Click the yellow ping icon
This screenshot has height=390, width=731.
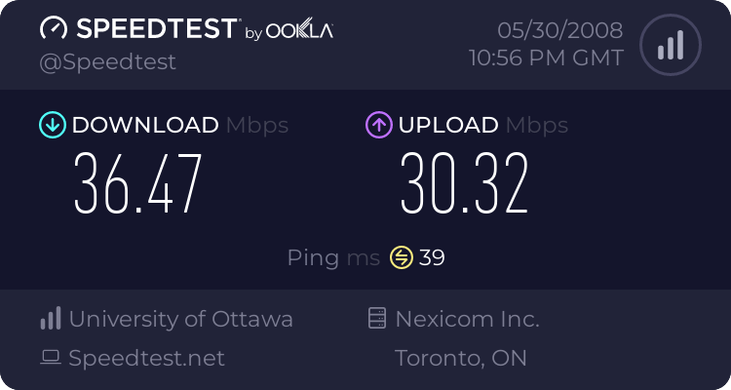(x=402, y=257)
